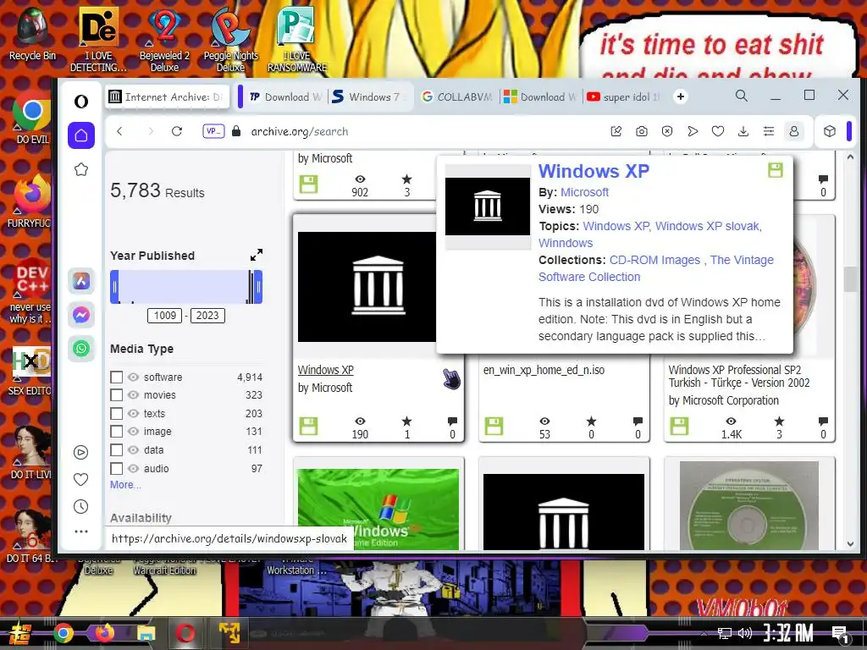Screen dimensions: 867x650
Task: Switch to the COLLABVM tab
Action: (x=458, y=96)
